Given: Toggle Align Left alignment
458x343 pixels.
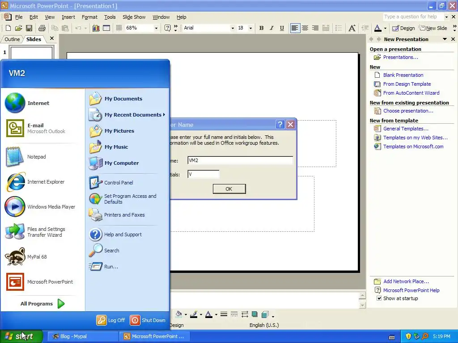Looking at the screenshot, I should [295, 28].
